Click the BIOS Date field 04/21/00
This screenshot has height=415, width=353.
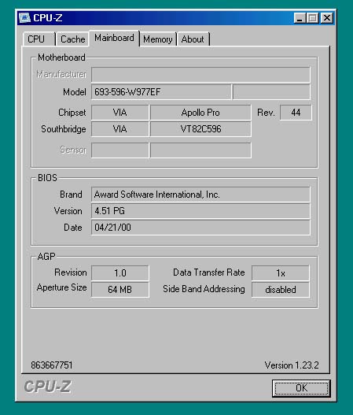[x=200, y=228]
